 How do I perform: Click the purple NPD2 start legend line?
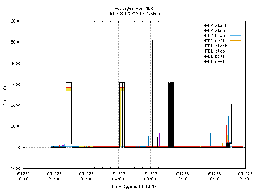coord(235,25)
